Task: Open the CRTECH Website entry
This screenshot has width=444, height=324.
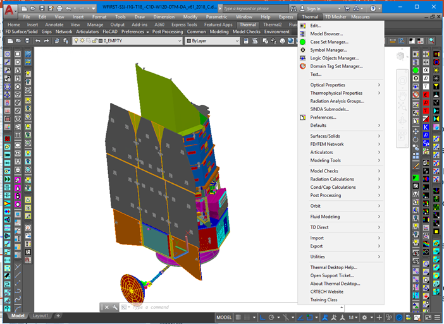Action: (327, 292)
